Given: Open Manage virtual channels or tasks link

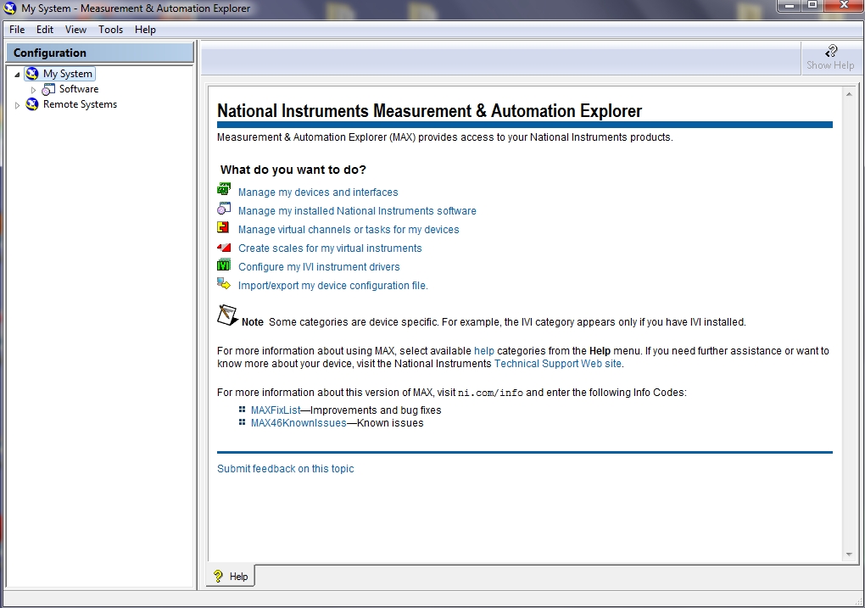Looking at the screenshot, I should pyautogui.click(x=348, y=230).
